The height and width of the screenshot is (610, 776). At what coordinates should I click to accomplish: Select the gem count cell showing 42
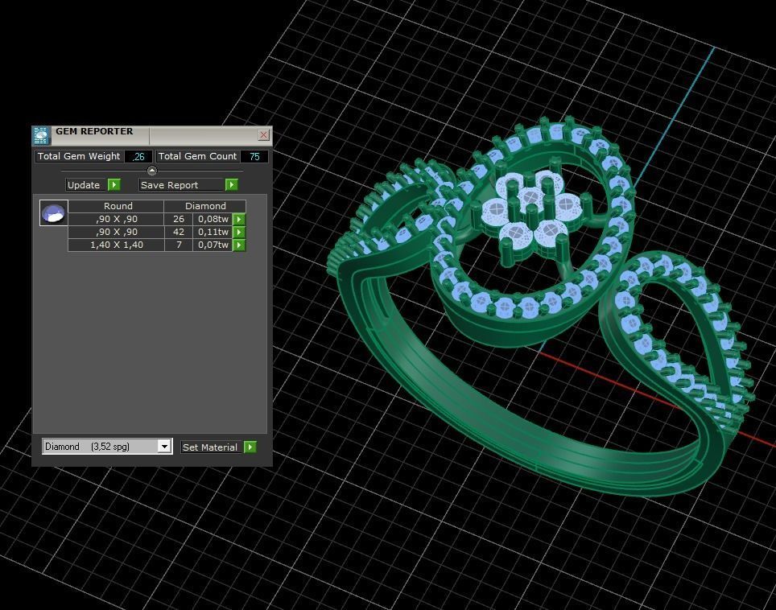tap(179, 232)
